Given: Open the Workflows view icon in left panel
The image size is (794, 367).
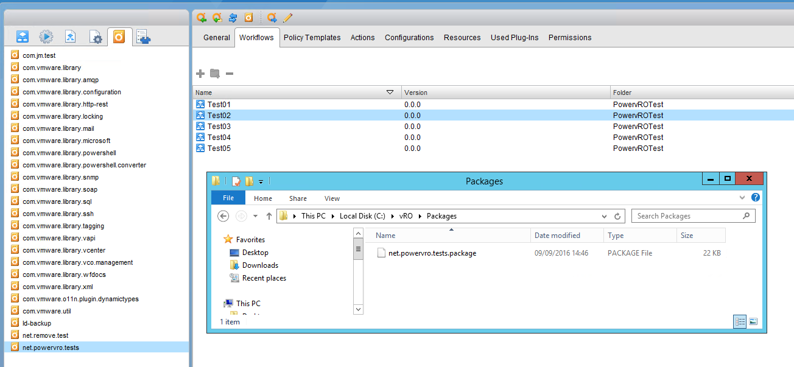Looking at the screenshot, I should tap(23, 37).
